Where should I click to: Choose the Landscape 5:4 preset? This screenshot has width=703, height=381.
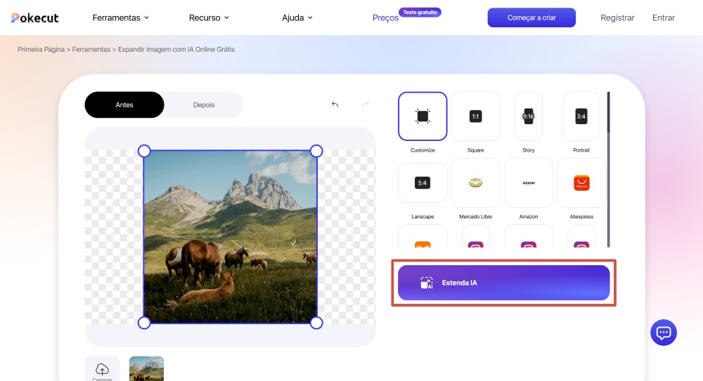click(423, 182)
